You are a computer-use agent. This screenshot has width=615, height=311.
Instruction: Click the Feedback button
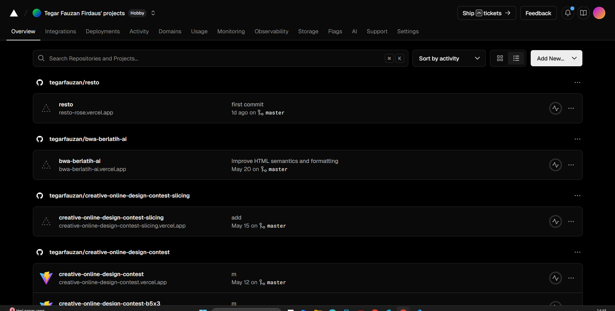tap(538, 13)
